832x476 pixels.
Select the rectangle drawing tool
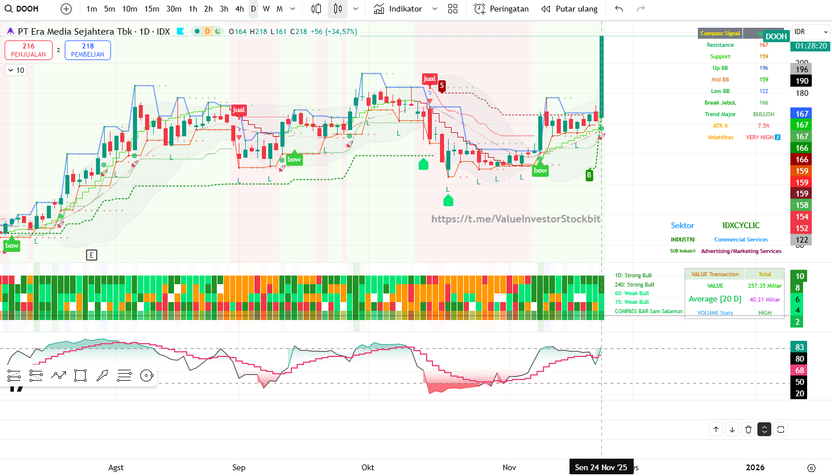[80, 376]
